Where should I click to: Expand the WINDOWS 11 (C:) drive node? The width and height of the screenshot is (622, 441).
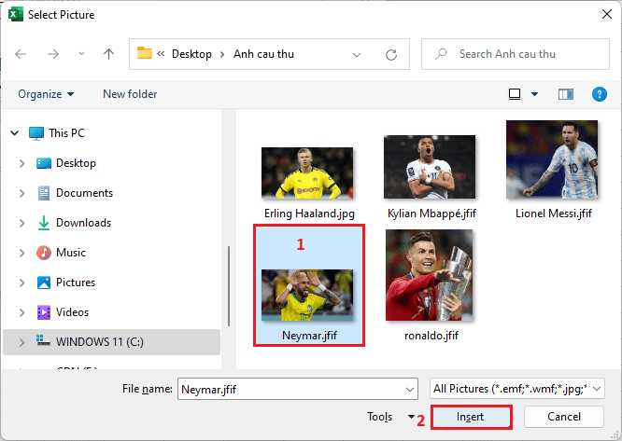(x=21, y=342)
